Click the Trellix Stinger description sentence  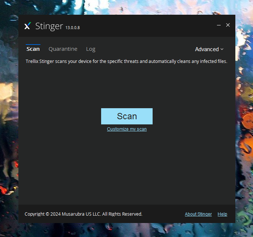point(126,61)
